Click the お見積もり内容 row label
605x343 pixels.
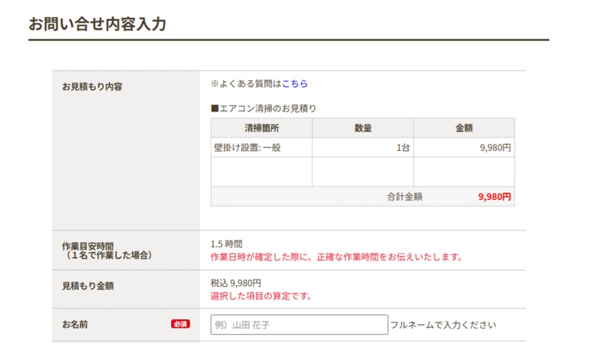(92, 87)
